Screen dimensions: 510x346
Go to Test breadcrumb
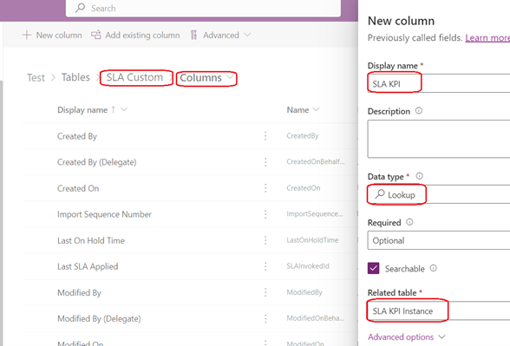(x=36, y=78)
